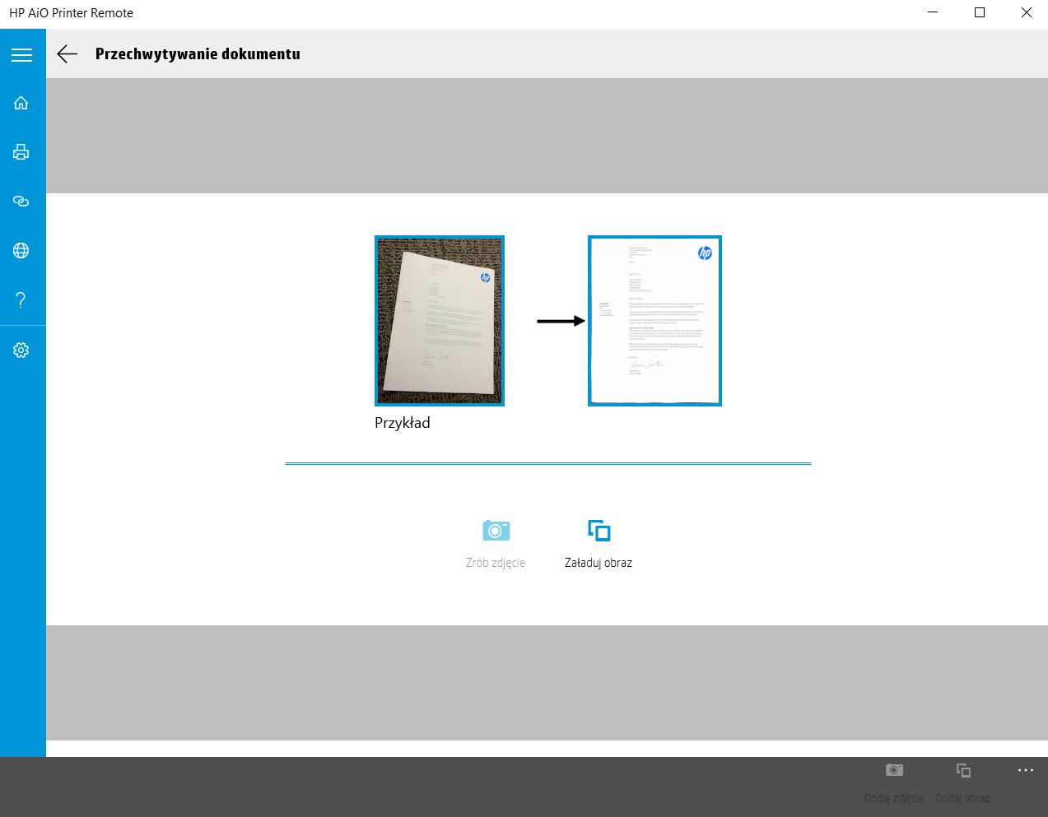1048x817 pixels.
Task: Click the example photo of skewed document
Action: pos(440,321)
